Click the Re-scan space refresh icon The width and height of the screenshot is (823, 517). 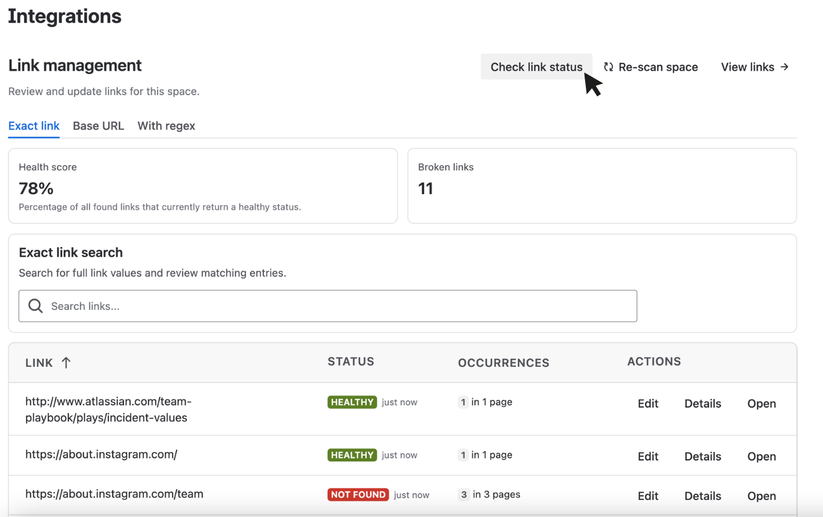[x=607, y=67]
